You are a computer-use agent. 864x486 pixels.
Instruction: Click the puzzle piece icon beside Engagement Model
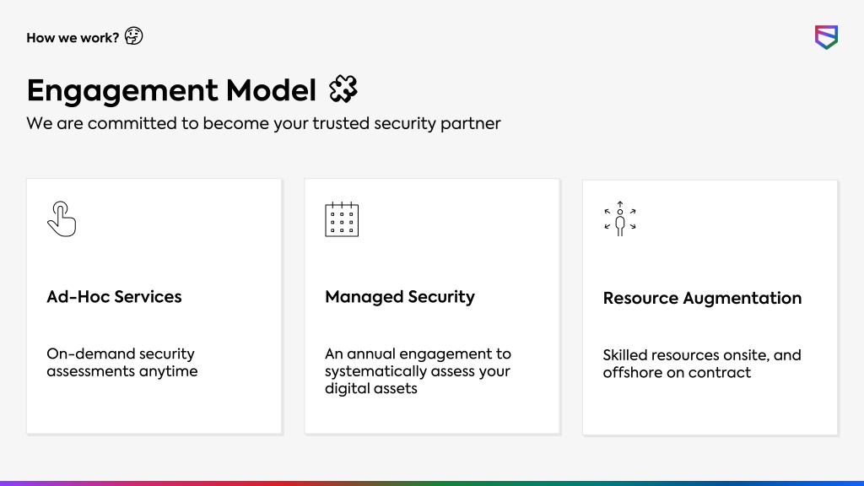343,89
